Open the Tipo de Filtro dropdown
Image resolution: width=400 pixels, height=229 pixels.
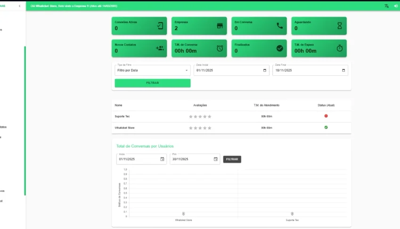point(153,70)
